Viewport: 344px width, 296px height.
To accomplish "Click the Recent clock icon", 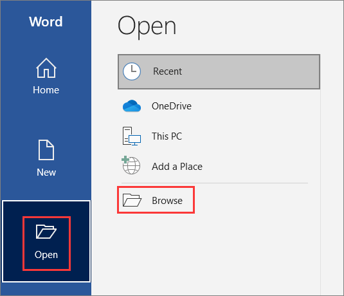I will [x=132, y=71].
